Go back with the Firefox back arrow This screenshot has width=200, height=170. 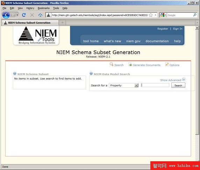6,15
